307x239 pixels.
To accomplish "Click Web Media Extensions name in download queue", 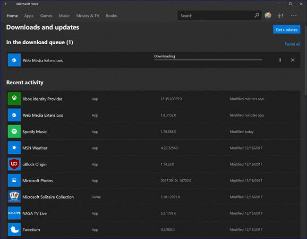I will [x=43, y=61].
